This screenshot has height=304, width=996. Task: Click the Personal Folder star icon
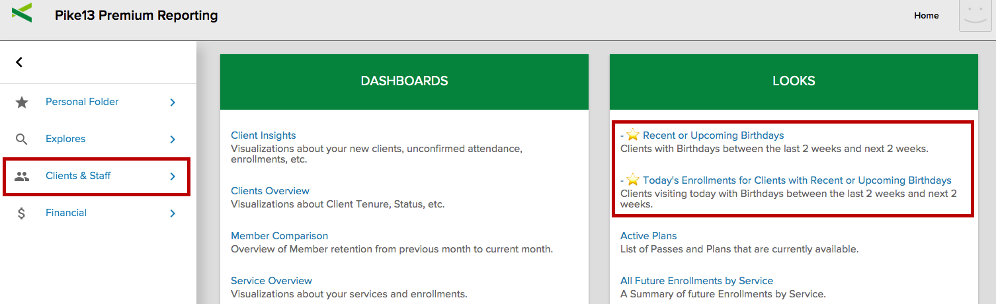point(22,102)
